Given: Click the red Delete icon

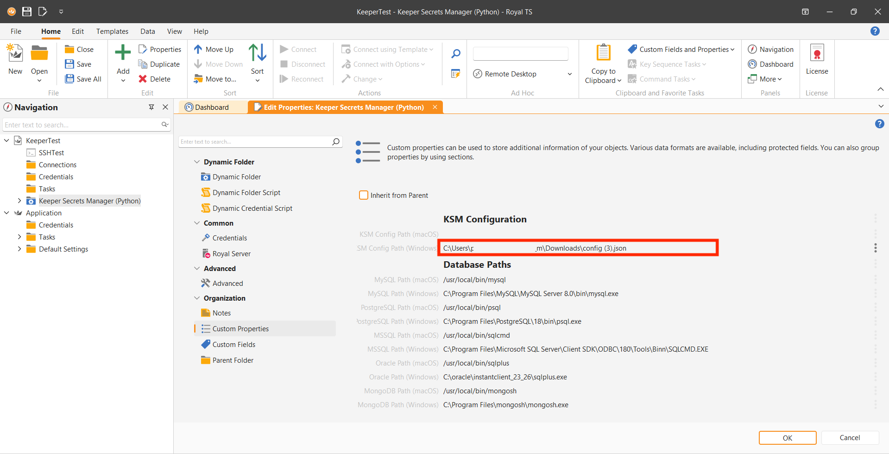Looking at the screenshot, I should click(143, 79).
